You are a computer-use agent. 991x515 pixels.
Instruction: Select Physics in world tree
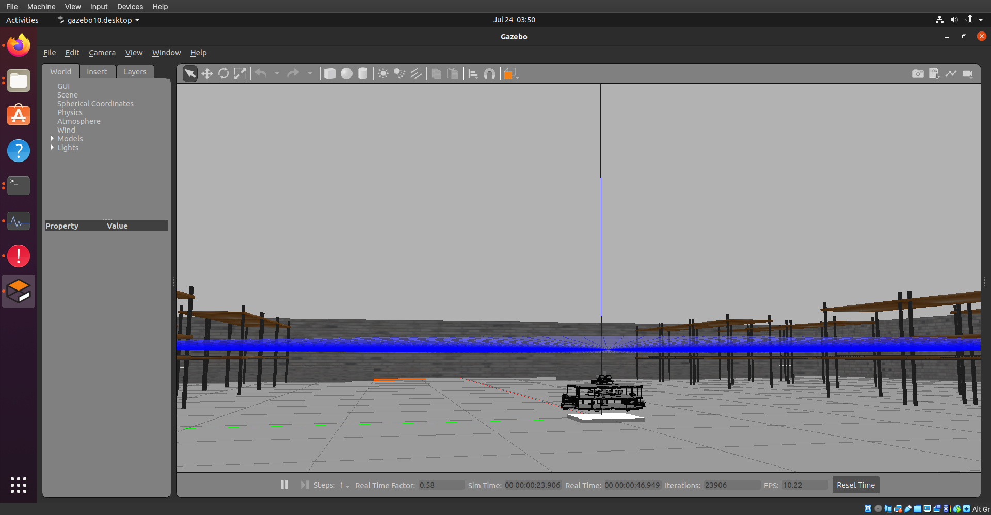pyautogui.click(x=70, y=112)
